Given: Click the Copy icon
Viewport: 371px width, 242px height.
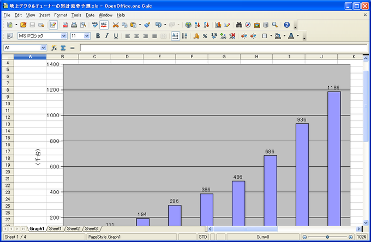Looking at the screenshot, I should coord(124,25).
